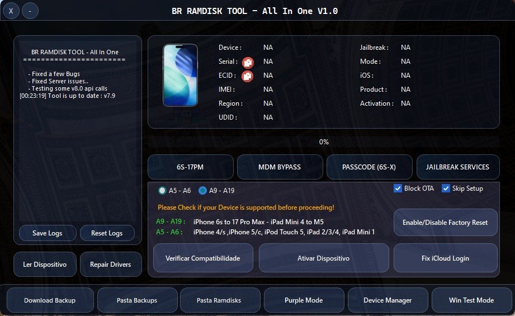
Task: Toggle the Skip Setup checkbox
Action: tap(446, 188)
